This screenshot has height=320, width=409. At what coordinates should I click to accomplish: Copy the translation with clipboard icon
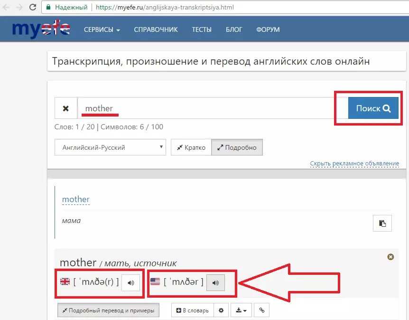tap(382, 223)
